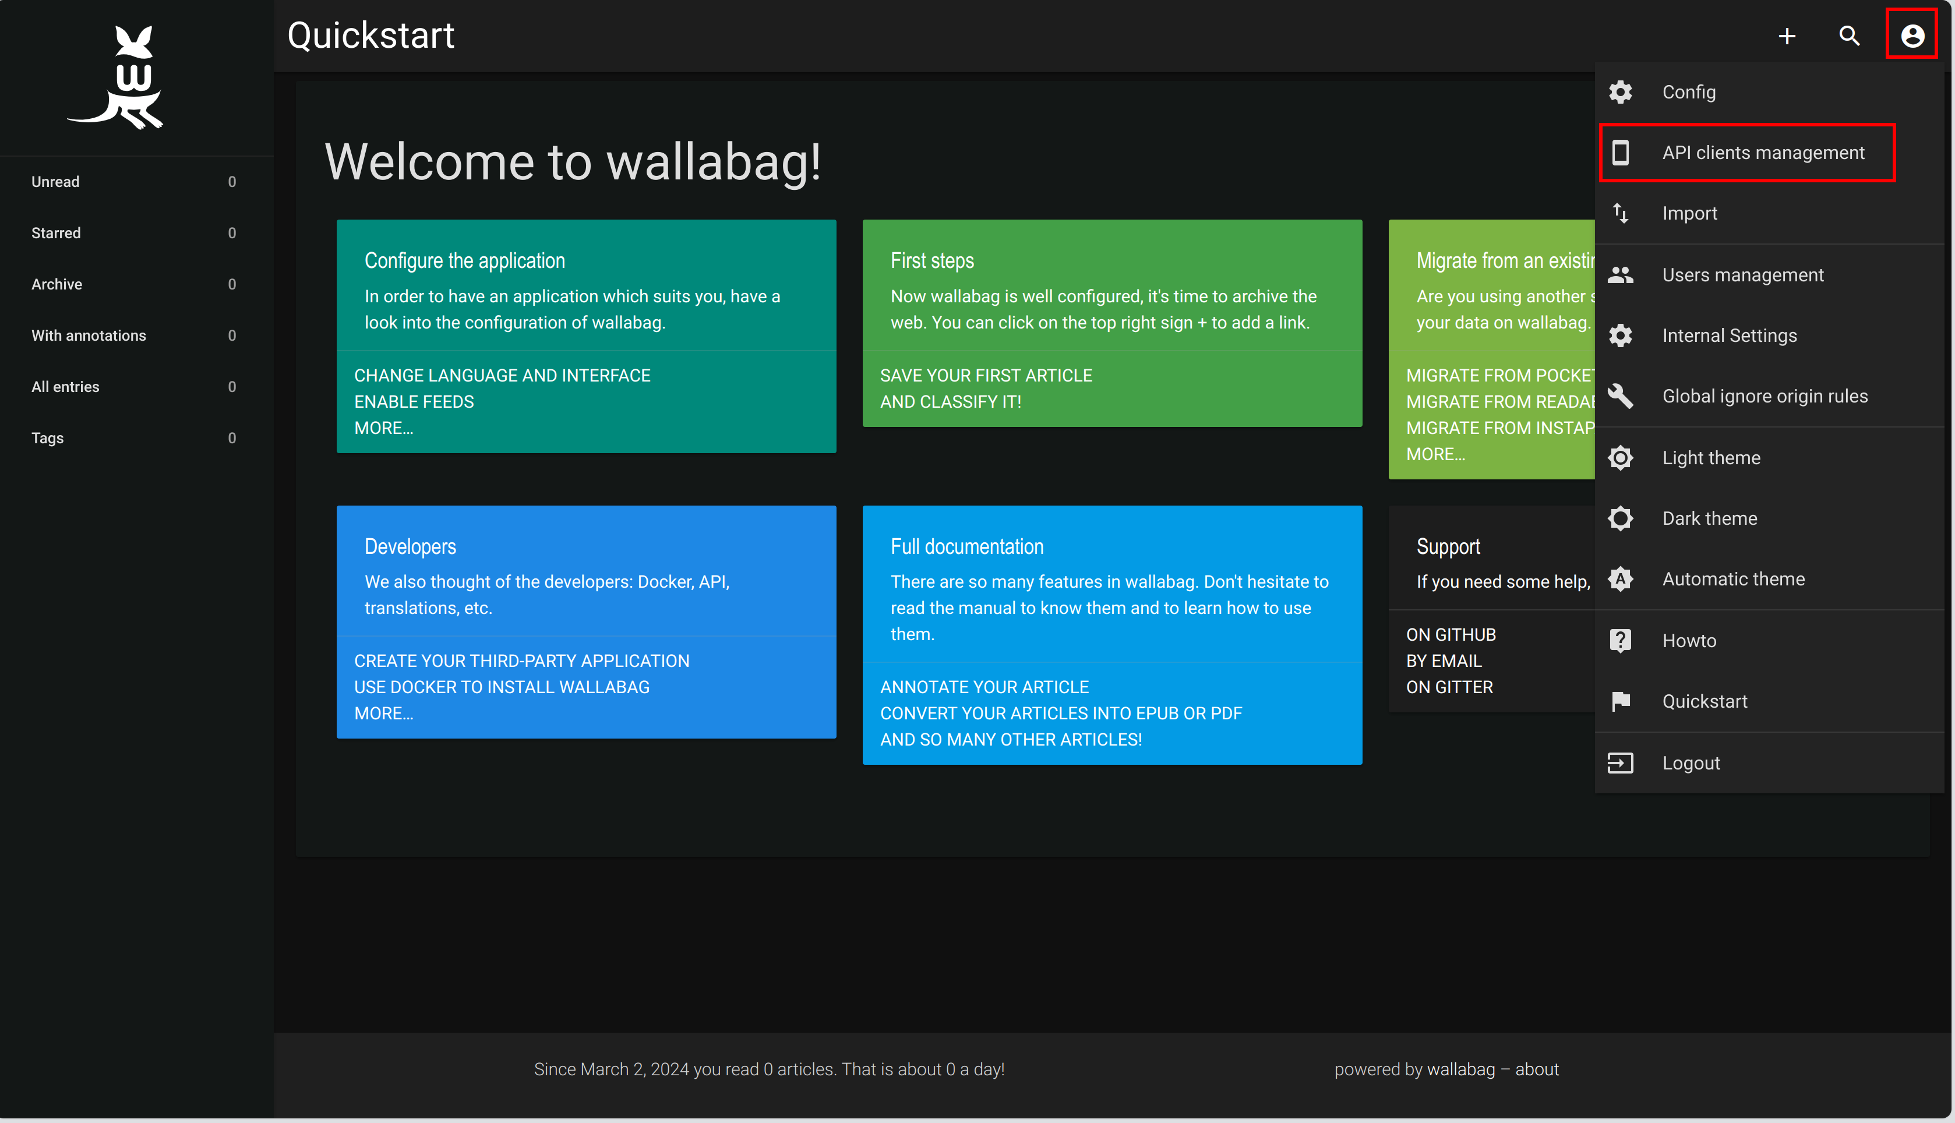The image size is (1955, 1123).
Task: Click the First steps card heading
Action: click(933, 261)
